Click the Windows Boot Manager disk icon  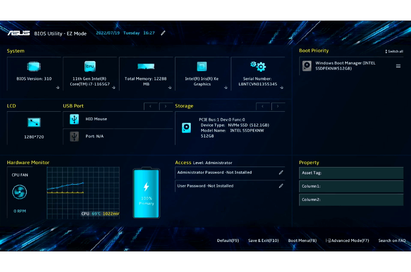(x=307, y=66)
